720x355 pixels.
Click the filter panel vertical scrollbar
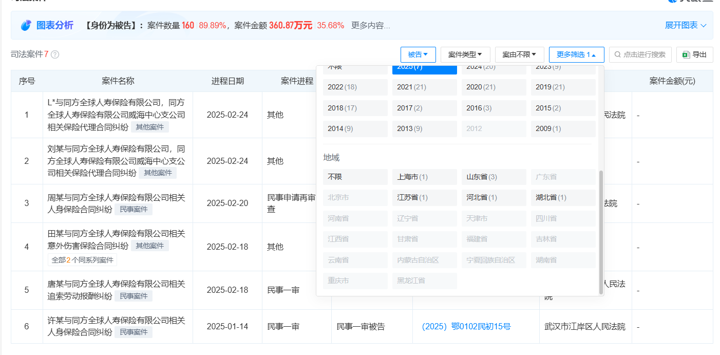(601, 232)
